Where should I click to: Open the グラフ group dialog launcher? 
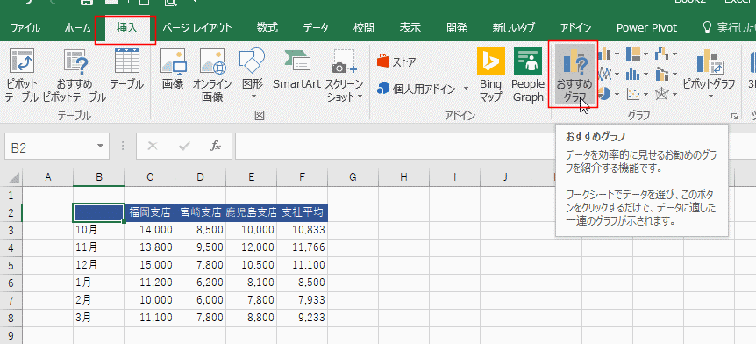[x=735, y=116]
